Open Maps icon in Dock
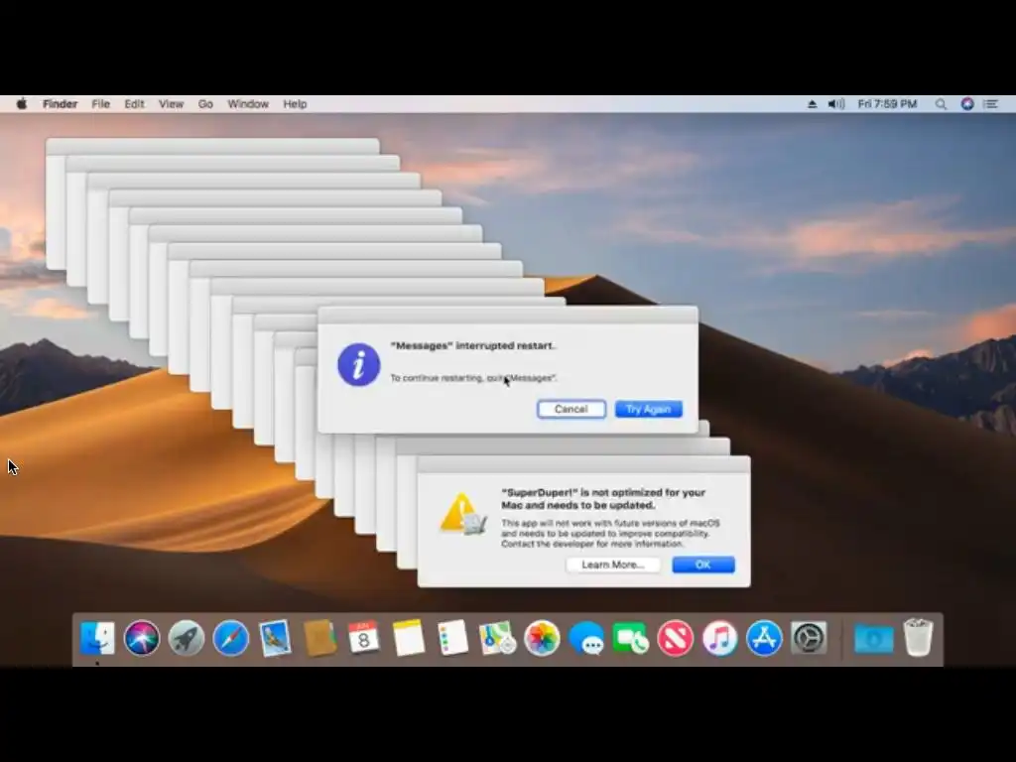Image resolution: width=1016 pixels, height=762 pixels. pos(497,638)
